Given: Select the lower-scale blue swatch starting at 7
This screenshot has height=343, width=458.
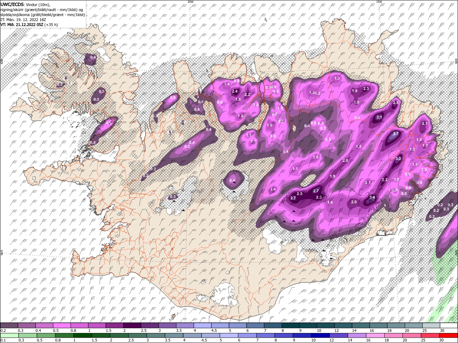Looking at the screenshot, I should pyautogui.click(x=265, y=335).
